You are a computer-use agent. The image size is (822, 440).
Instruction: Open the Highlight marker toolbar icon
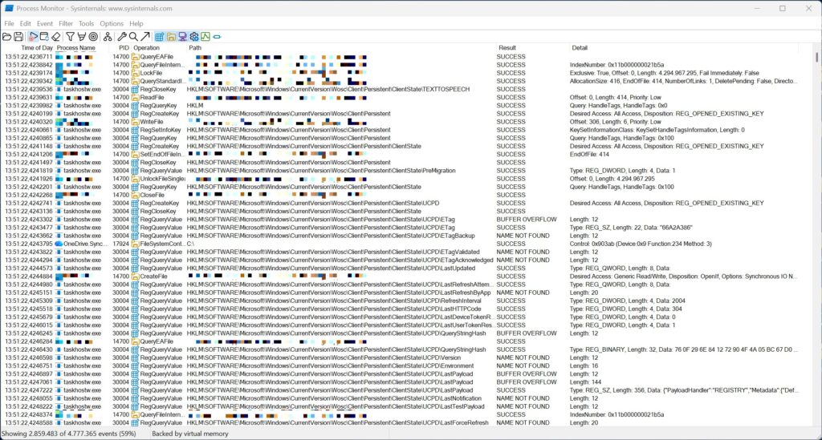point(82,37)
